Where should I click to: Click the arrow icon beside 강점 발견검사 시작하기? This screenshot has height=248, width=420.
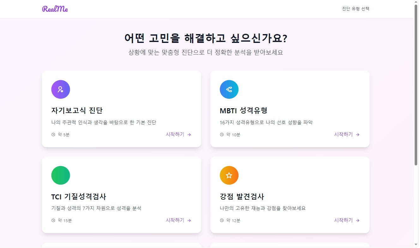[x=357, y=220]
